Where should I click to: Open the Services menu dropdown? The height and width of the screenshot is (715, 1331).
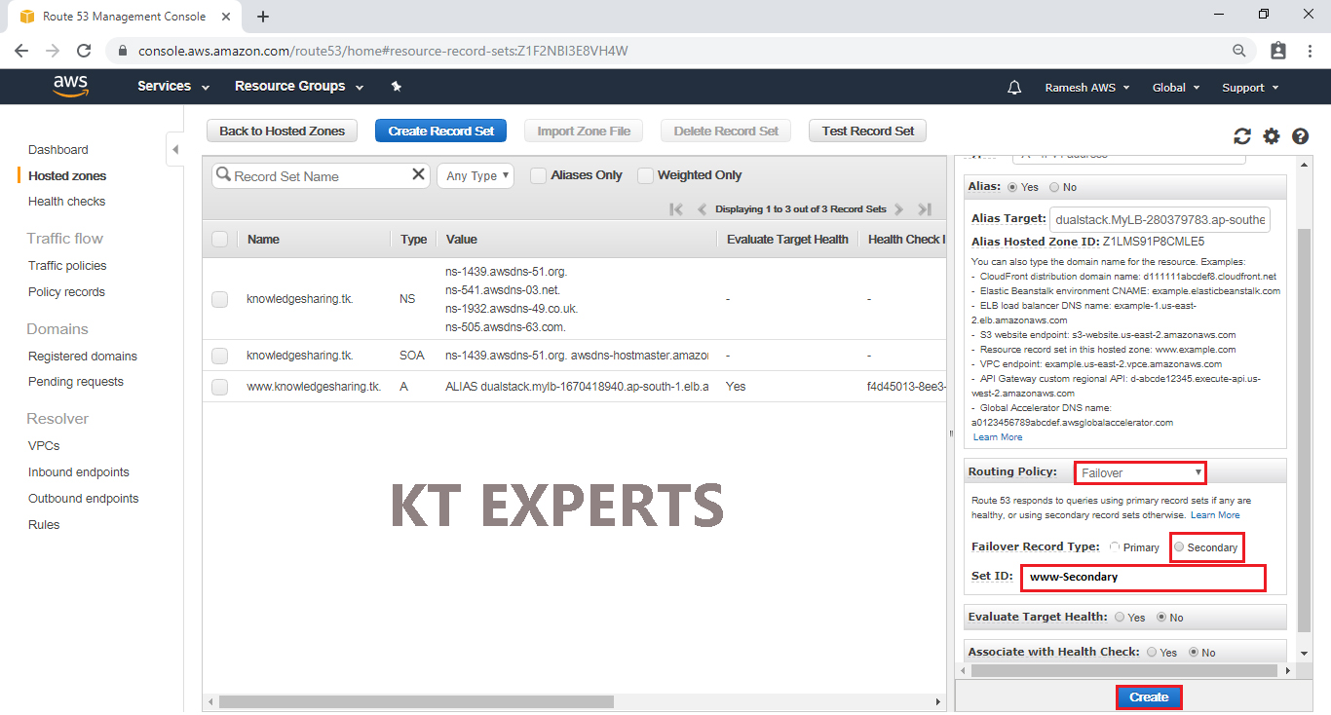click(x=173, y=87)
